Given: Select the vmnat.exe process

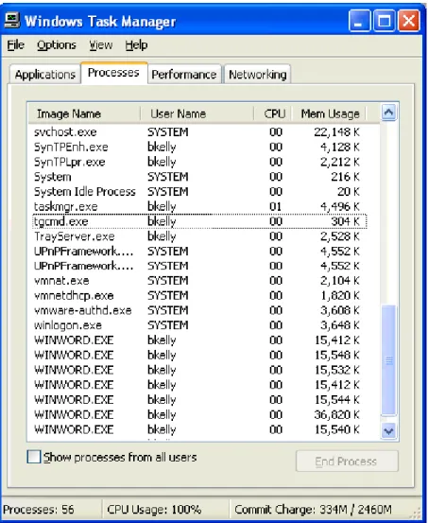Looking at the screenshot, I should point(199,281).
